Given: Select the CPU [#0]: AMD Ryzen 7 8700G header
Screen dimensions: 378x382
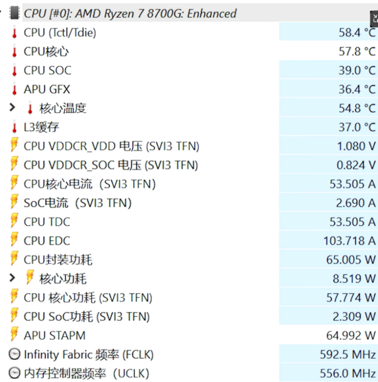Looking at the screenshot, I should click(x=130, y=13).
